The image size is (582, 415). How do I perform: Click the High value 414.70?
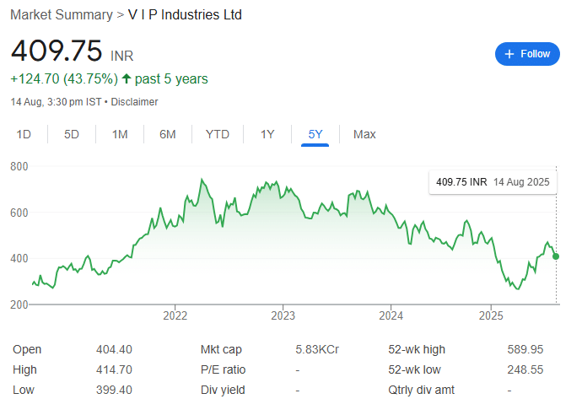(x=114, y=369)
